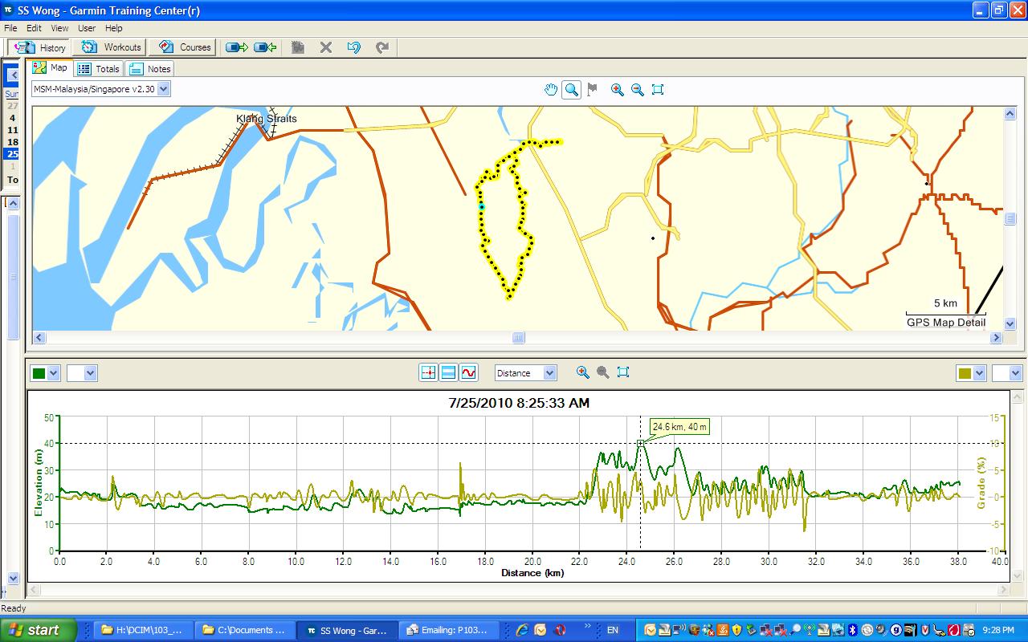Screen dimensions: 1028x642
Task: Switch to the Totals tab
Action: tap(99, 69)
